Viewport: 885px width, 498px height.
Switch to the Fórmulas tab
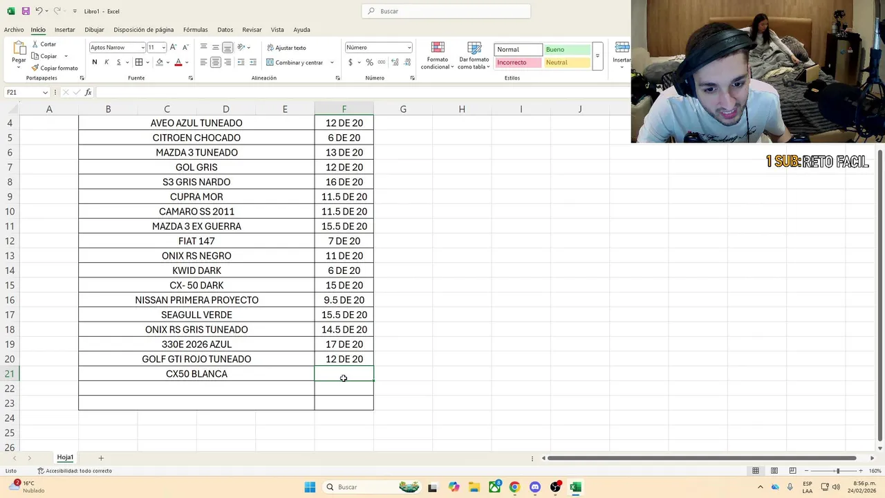point(196,30)
